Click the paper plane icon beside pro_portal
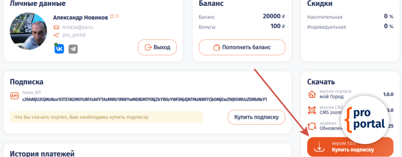The height and width of the screenshot is (157, 402). pos(56,35)
